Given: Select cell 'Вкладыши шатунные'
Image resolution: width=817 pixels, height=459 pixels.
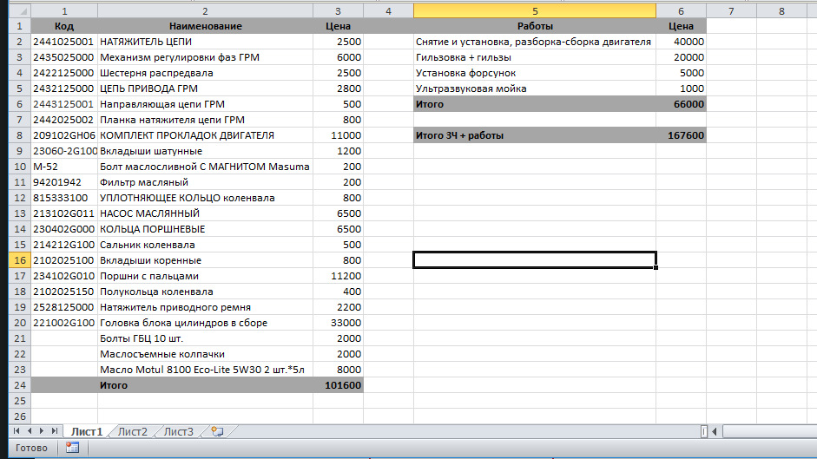Looking at the screenshot, I should pyautogui.click(x=205, y=151).
